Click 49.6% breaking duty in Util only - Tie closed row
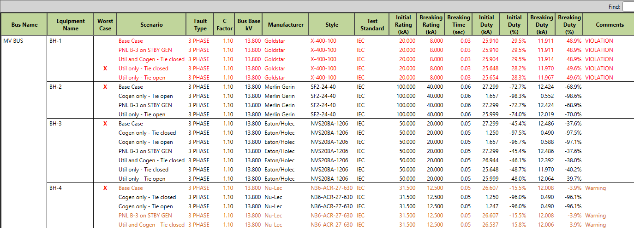The image size is (634, 228). click(574, 68)
